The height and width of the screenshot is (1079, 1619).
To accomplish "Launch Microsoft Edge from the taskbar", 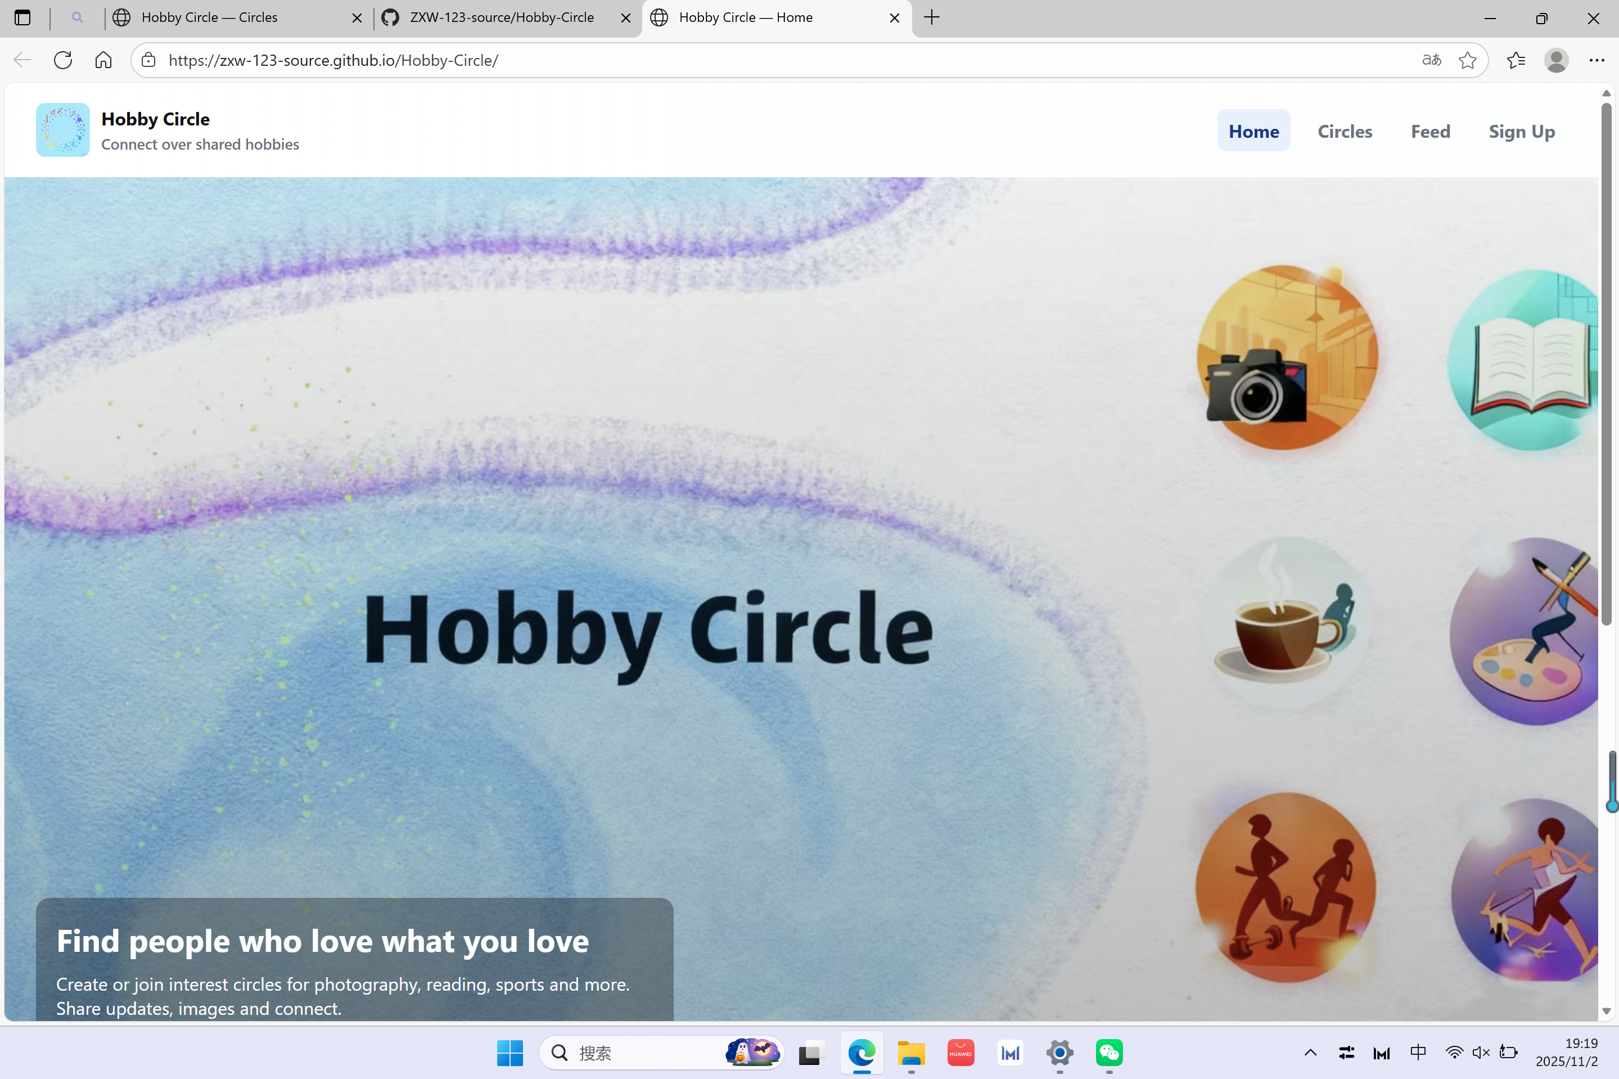I will tap(861, 1052).
